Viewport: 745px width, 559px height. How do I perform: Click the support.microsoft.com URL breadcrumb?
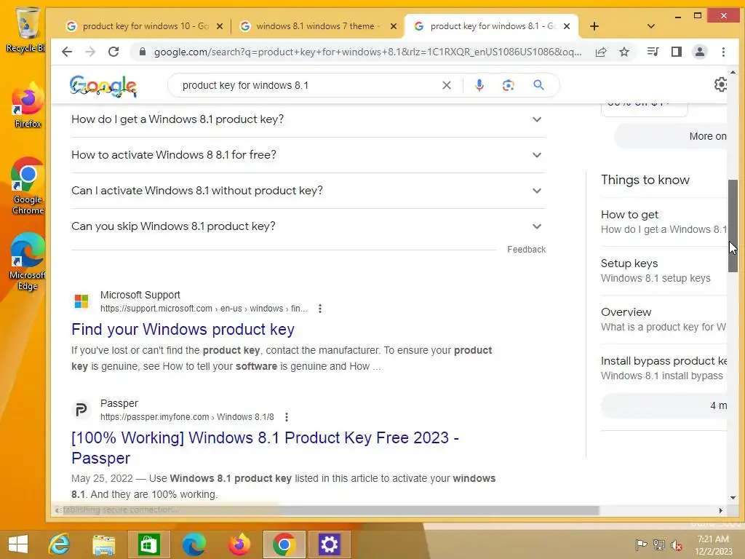[x=204, y=309]
